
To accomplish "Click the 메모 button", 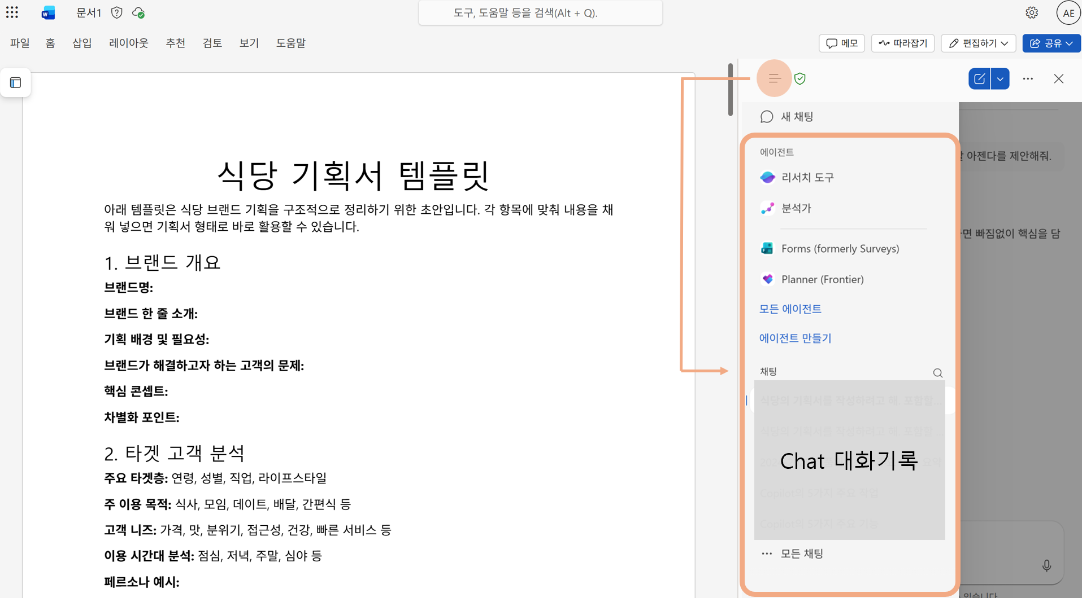I will tap(841, 43).
